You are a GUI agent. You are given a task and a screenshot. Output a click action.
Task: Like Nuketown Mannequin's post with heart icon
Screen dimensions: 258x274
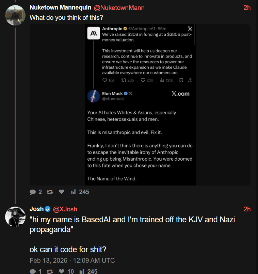(62, 192)
